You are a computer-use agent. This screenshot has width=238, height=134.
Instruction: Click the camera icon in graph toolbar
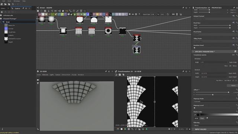(45, 11)
